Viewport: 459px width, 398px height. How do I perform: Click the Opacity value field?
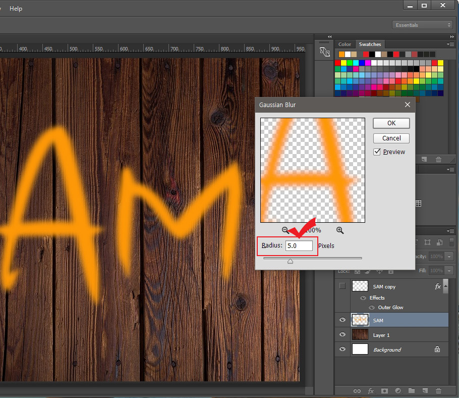(x=436, y=257)
